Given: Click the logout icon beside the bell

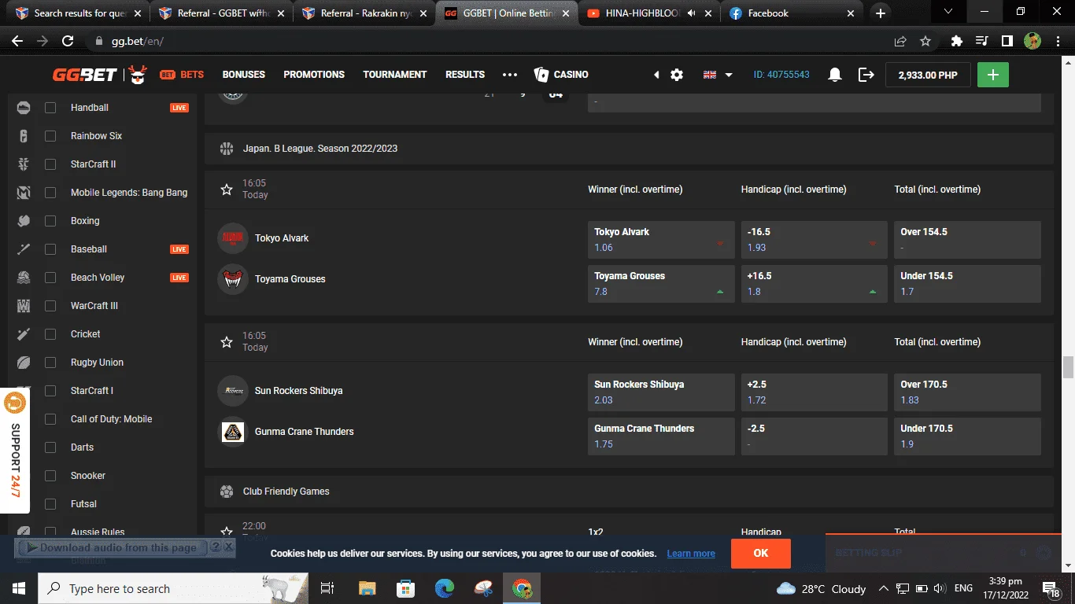Looking at the screenshot, I should (x=866, y=75).
